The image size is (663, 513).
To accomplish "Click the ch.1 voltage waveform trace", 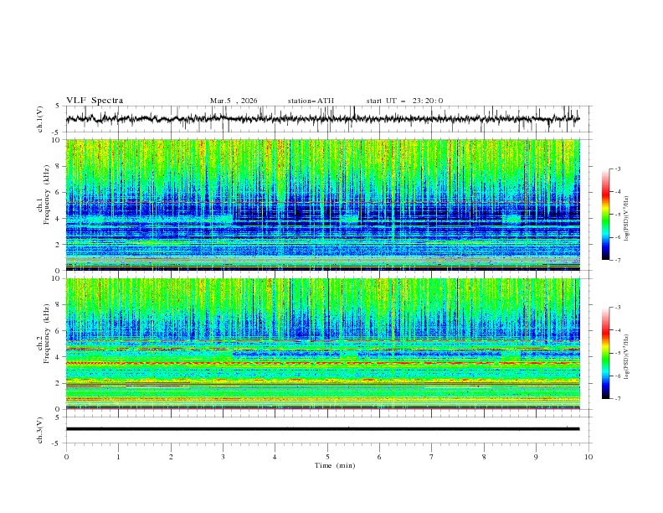I will [322, 119].
